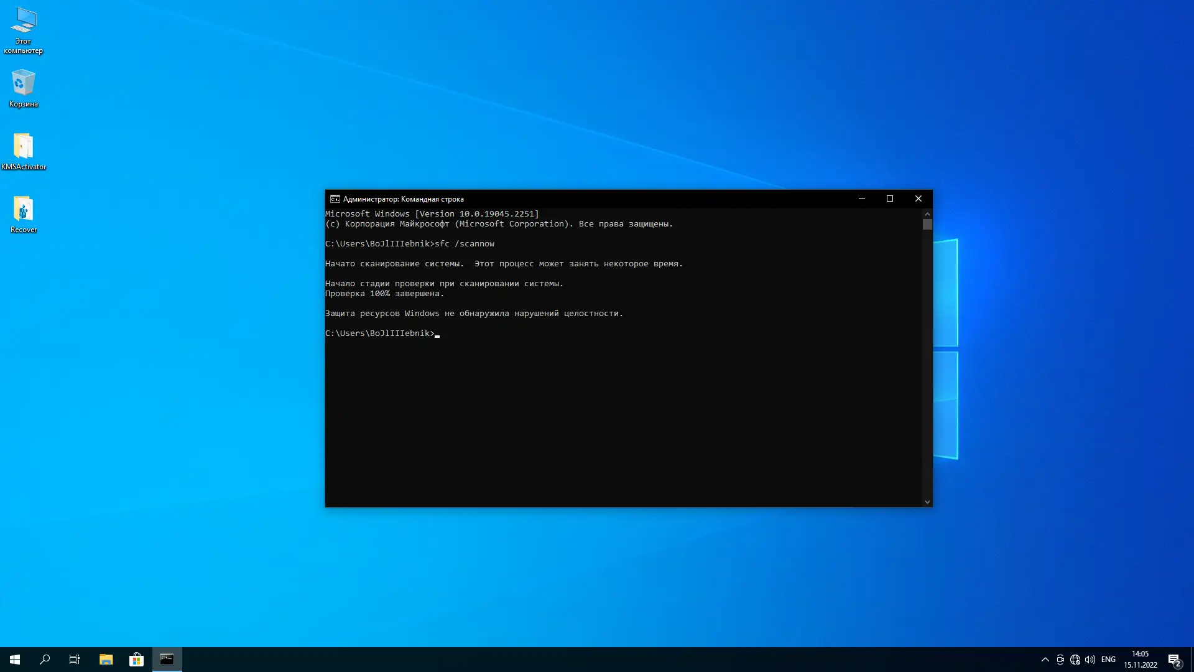
Task: Click console scrollbar up arrow
Action: [927, 213]
